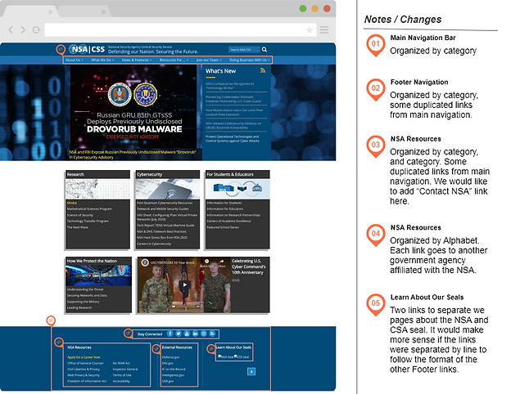Image resolution: width=529 pixels, height=394 pixels.
Task: Click the Cybersecurity card image
Action: tap(168, 189)
